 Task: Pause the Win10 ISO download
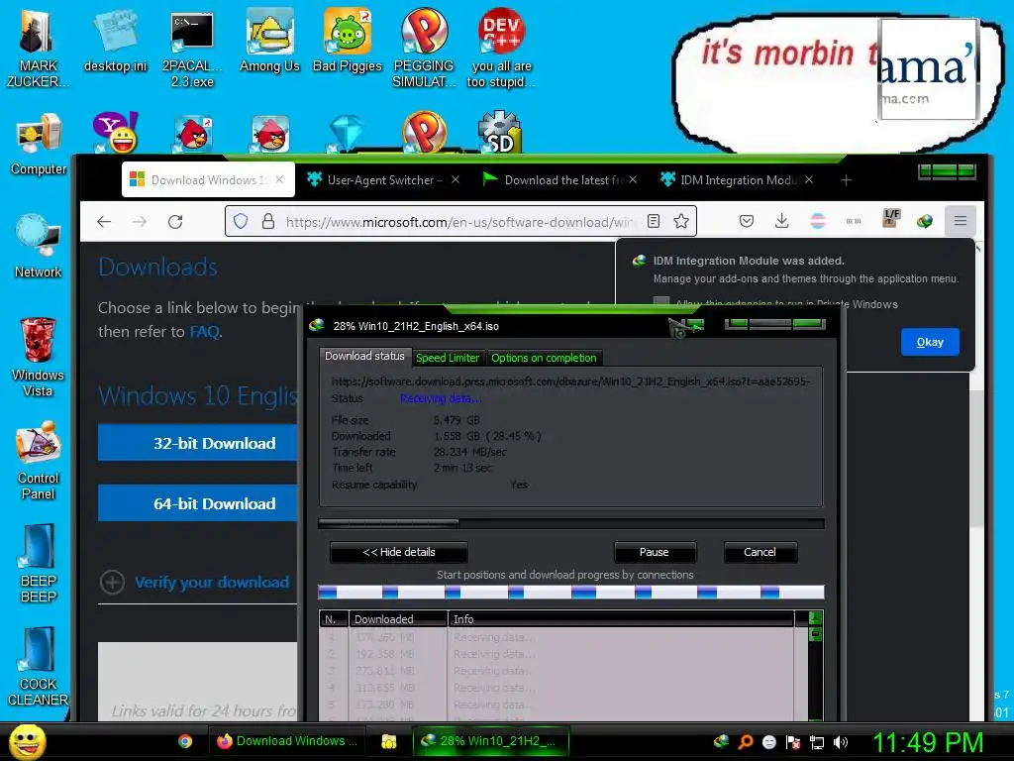tap(655, 552)
